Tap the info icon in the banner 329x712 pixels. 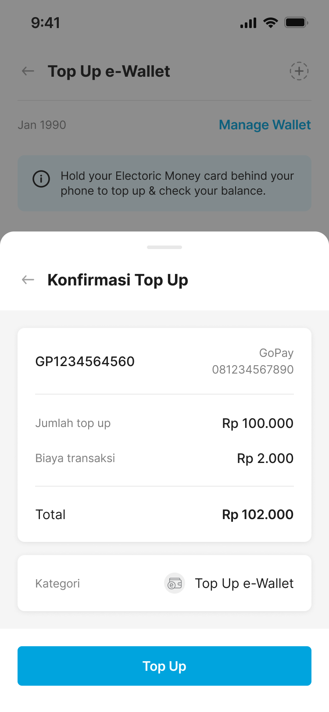click(x=41, y=179)
